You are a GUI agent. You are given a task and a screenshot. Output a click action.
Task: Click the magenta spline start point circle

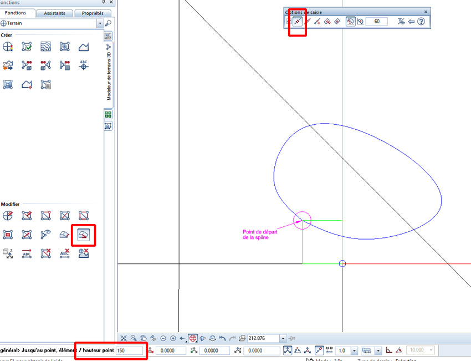tap(302, 220)
